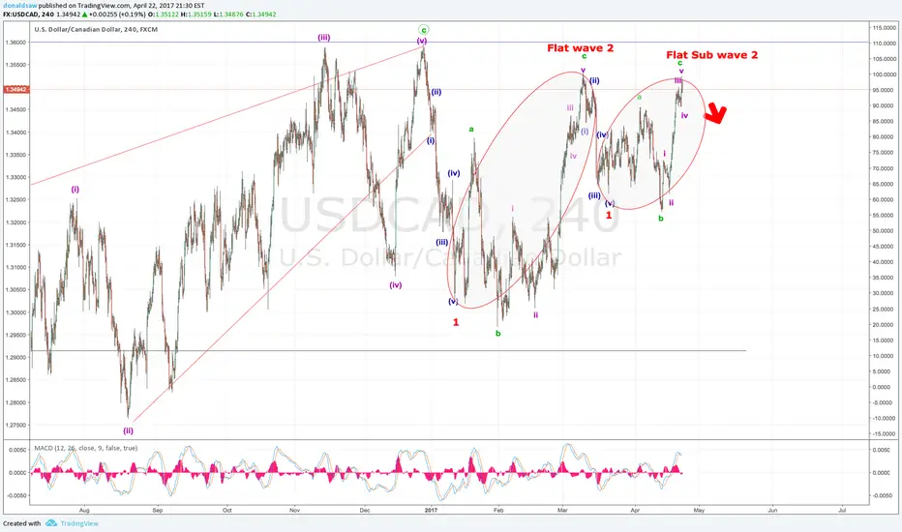Click the 1.36000 price axis label
Viewport: 902px width, 532px height.
click(15, 43)
